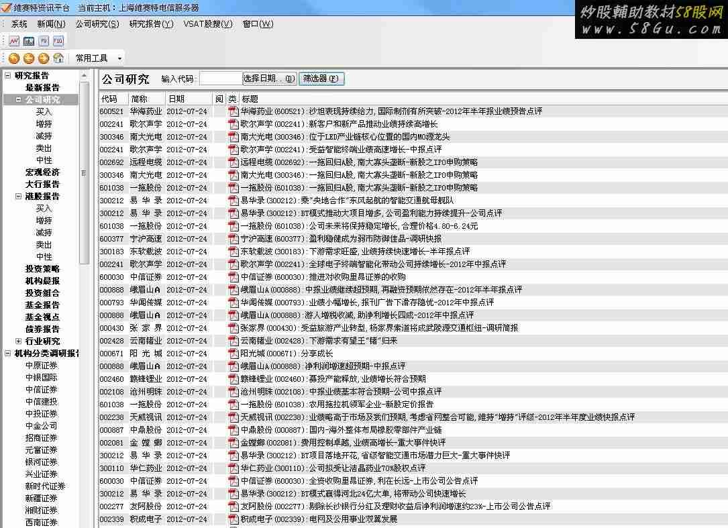Click the left tree scrollbar up arrow
The height and width of the screenshot is (528, 728).
(84, 75)
